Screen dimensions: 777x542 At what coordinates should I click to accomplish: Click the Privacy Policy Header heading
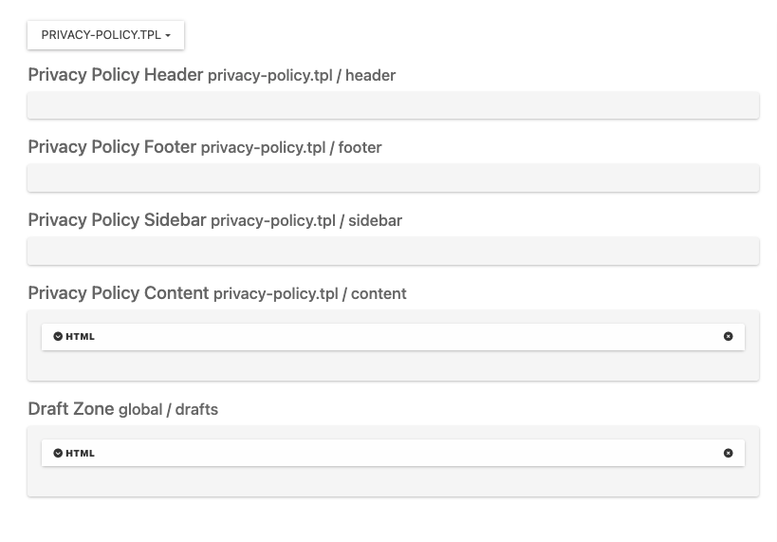click(116, 74)
